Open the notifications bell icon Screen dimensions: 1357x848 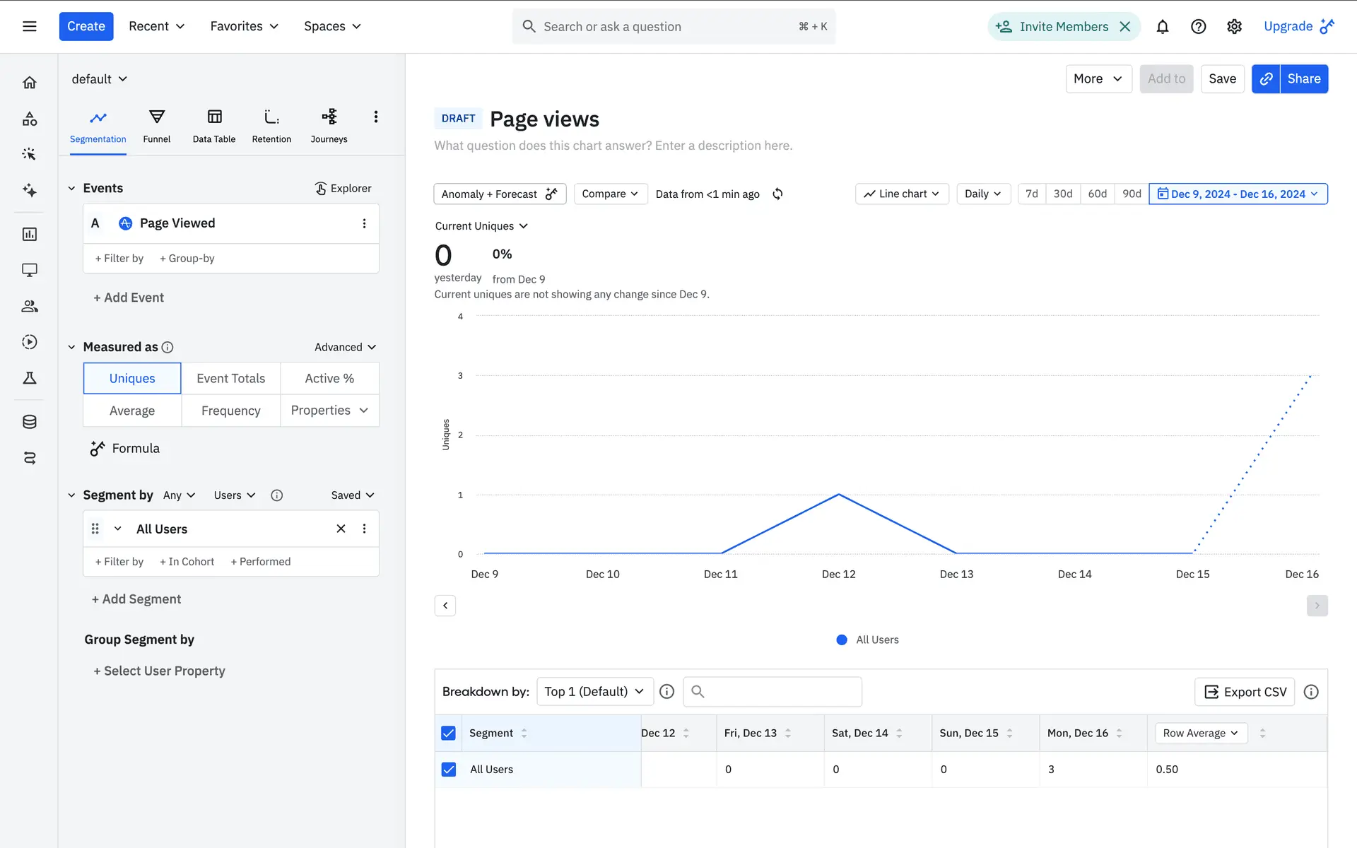tap(1162, 27)
